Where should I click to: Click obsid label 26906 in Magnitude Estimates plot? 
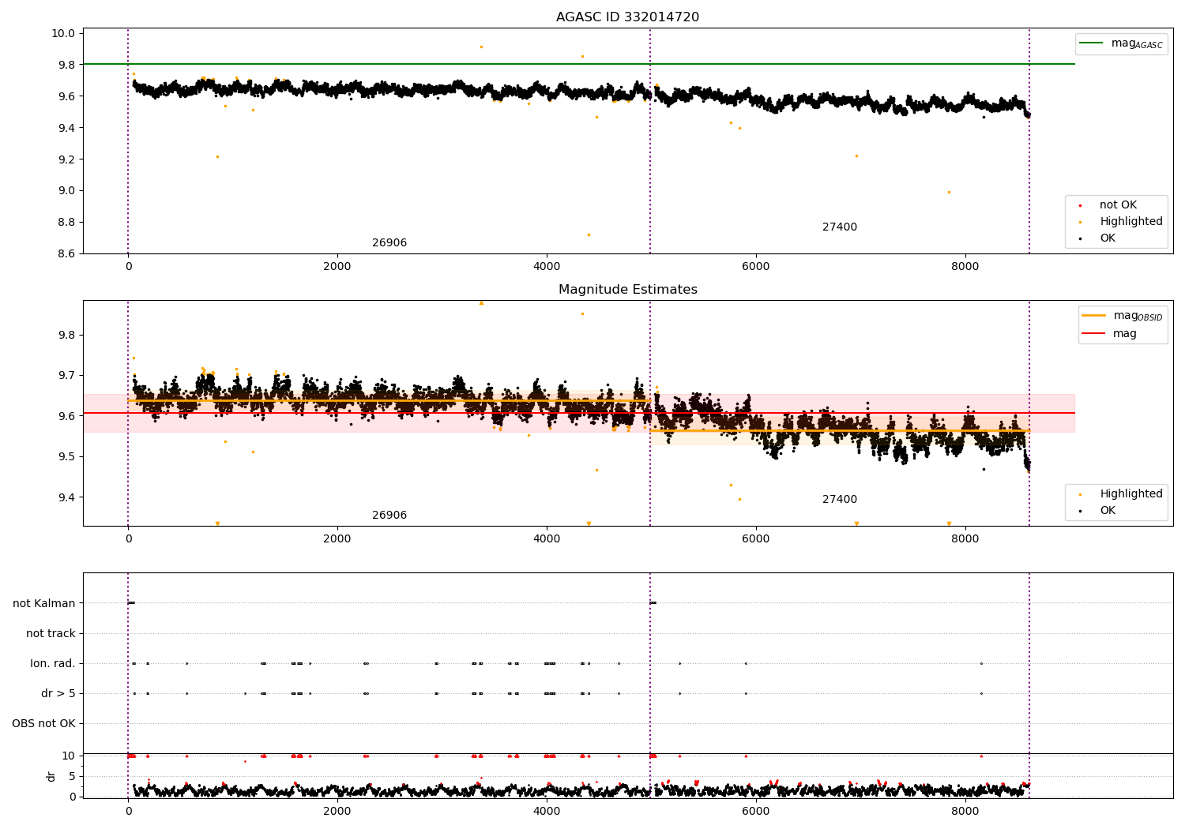389,516
